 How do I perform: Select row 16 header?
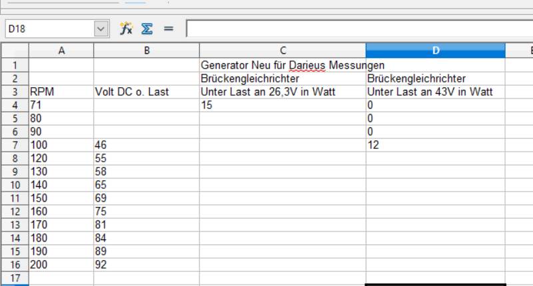click(15, 263)
